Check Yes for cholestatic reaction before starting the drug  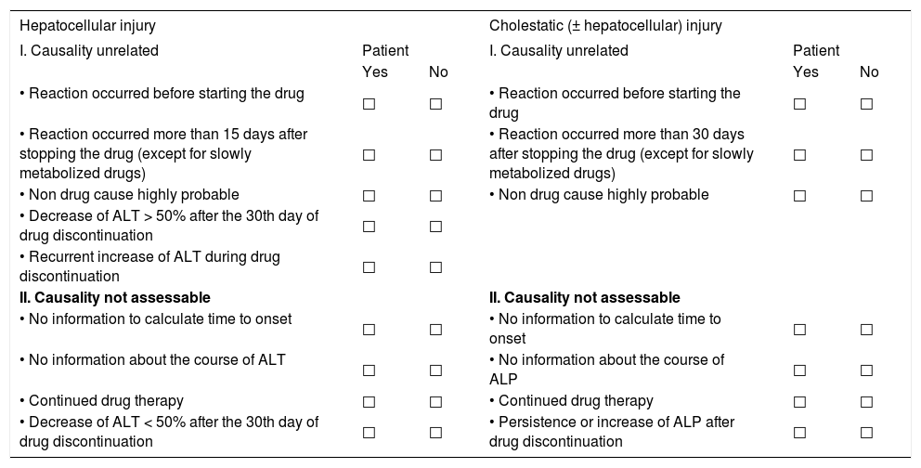[799, 104]
